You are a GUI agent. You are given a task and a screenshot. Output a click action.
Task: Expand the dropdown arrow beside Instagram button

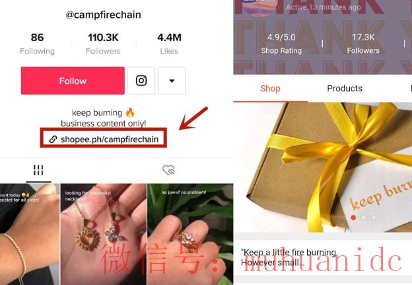(172, 81)
